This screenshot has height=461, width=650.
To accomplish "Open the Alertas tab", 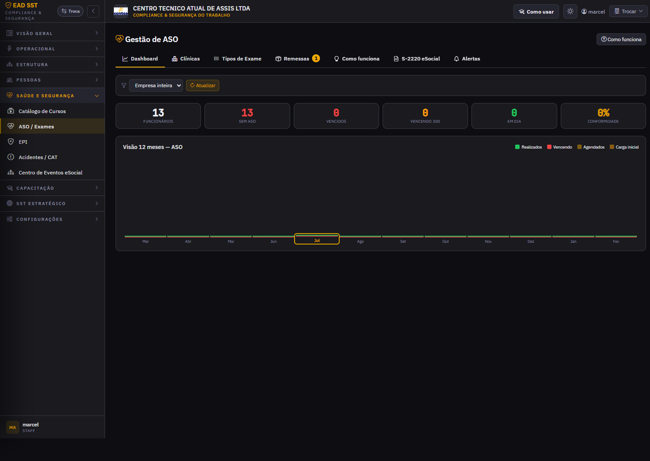I will pos(467,59).
